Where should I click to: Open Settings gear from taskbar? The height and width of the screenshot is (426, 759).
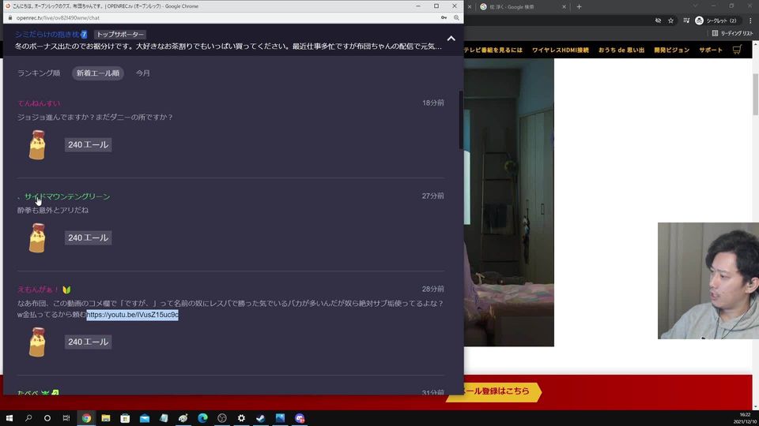pos(241,418)
